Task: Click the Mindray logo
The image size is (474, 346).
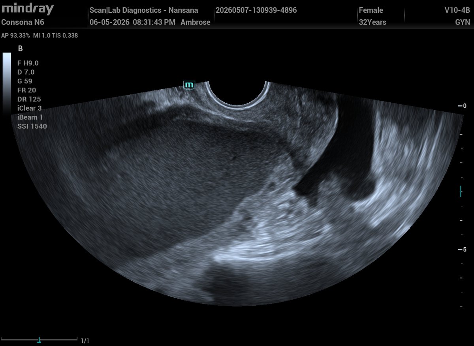Action: 27,8
